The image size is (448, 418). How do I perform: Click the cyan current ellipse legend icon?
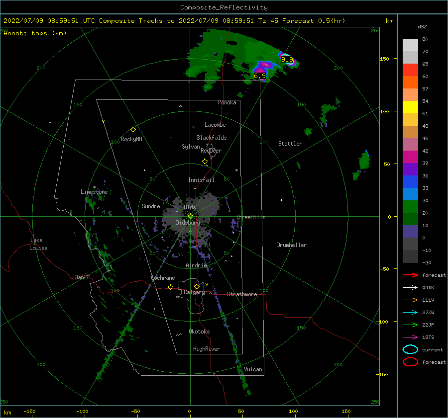click(x=410, y=349)
